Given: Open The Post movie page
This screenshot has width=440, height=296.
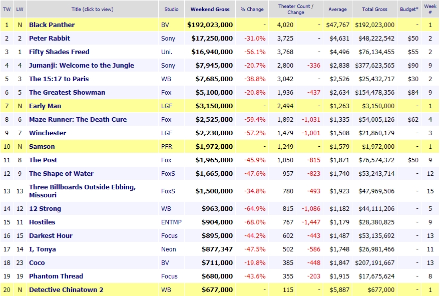Looking at the screenshot, I should pos(43,160).
